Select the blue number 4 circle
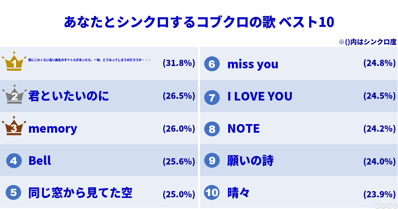The image size is (398, 209). (x=14, y=161)
